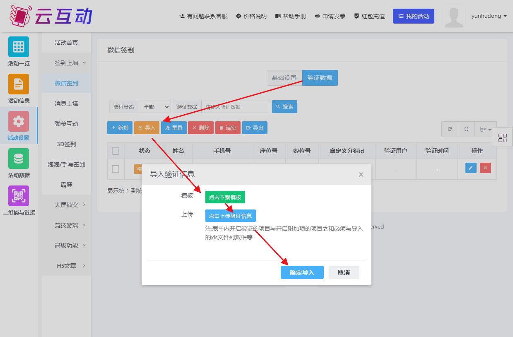The height and width of the screenshot is (337, 513).
Task: Open the 验证状态 全部 dropdown
Action: pyautogui.click(x=154, y=107)
